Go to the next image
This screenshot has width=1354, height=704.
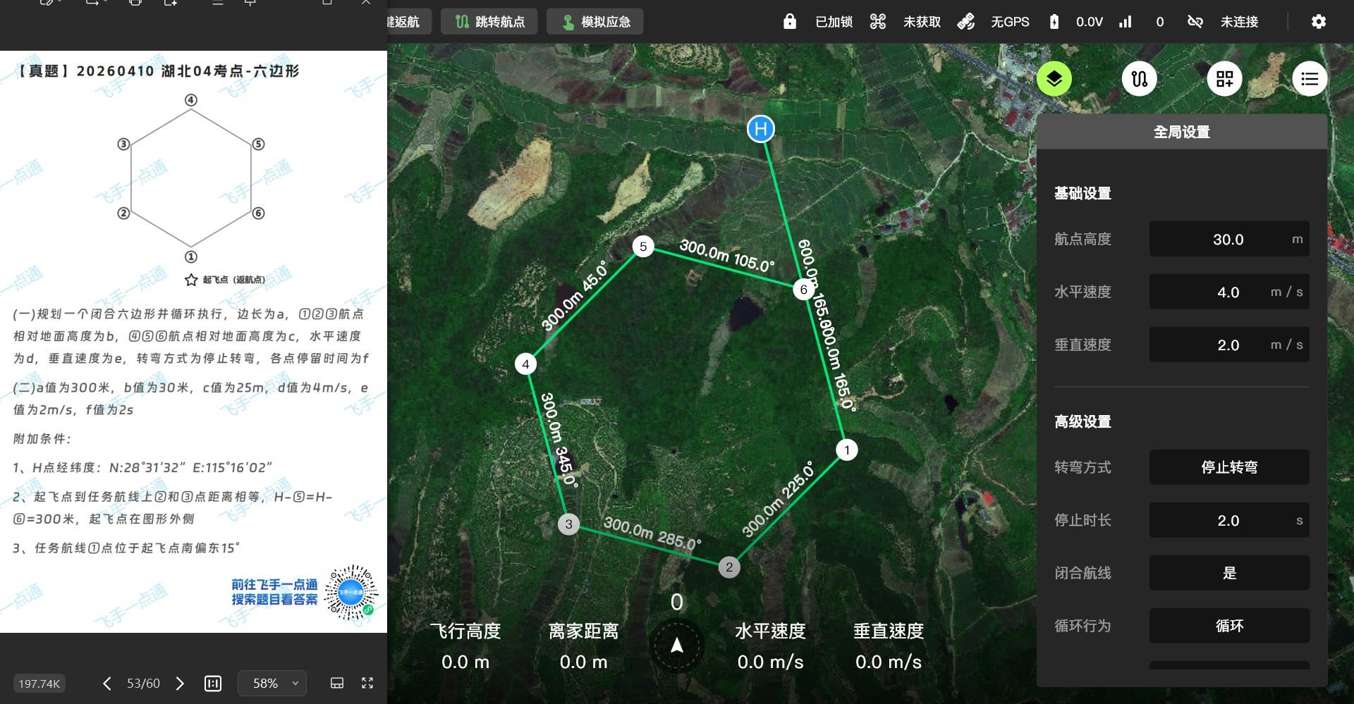[x=180, y=683]
